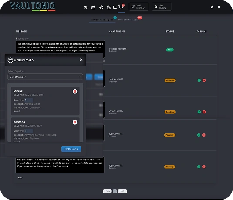Click the smiley face customers icon
The image size is (233, 200).
point(101,7)
